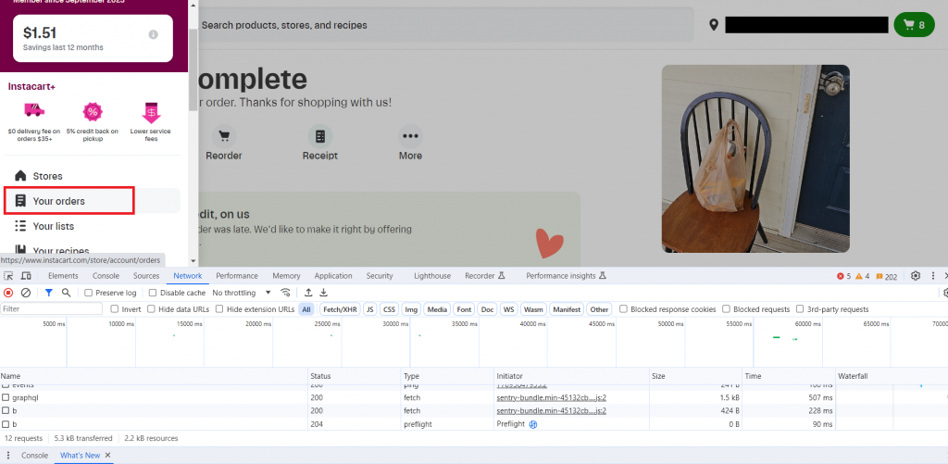Open the Performance insights tab
This screenshot has width=948, height=464.
point(566,276)
